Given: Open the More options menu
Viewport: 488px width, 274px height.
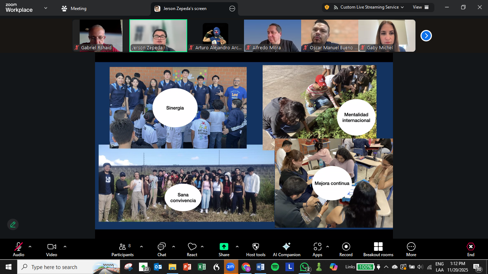Looking at the screenshot, I should pyautogui.click(x=411, y=249).
